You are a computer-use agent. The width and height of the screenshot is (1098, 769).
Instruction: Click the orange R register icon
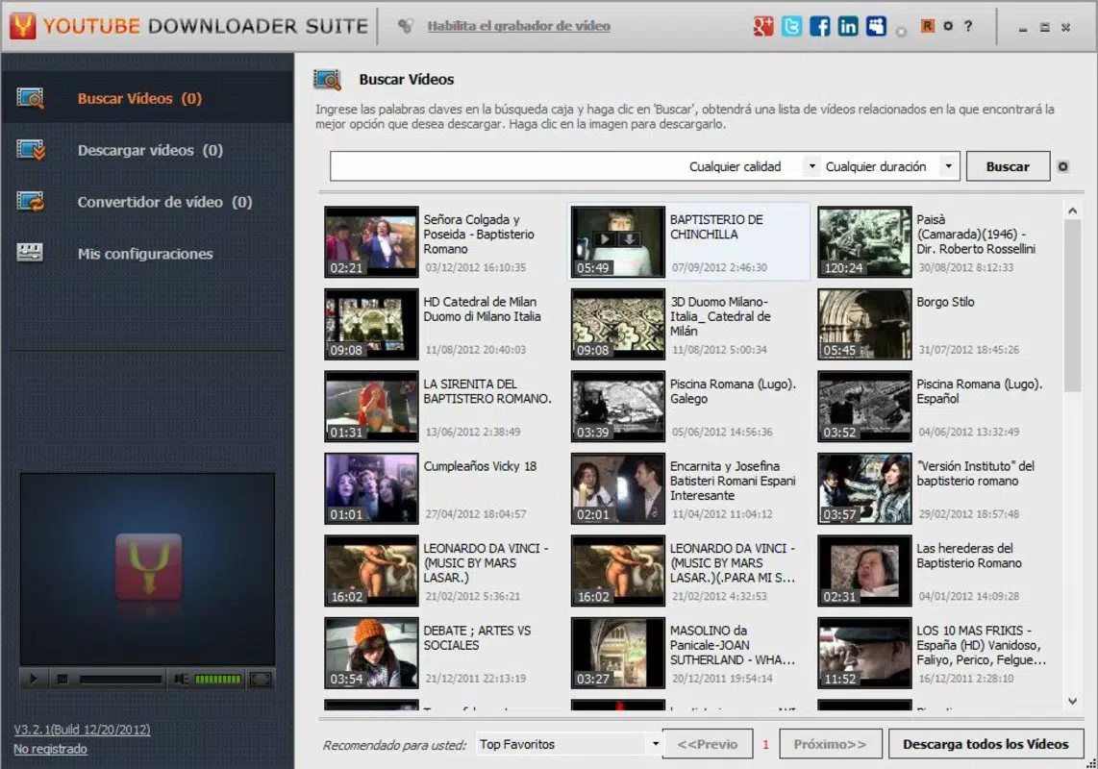click(927, 26)
